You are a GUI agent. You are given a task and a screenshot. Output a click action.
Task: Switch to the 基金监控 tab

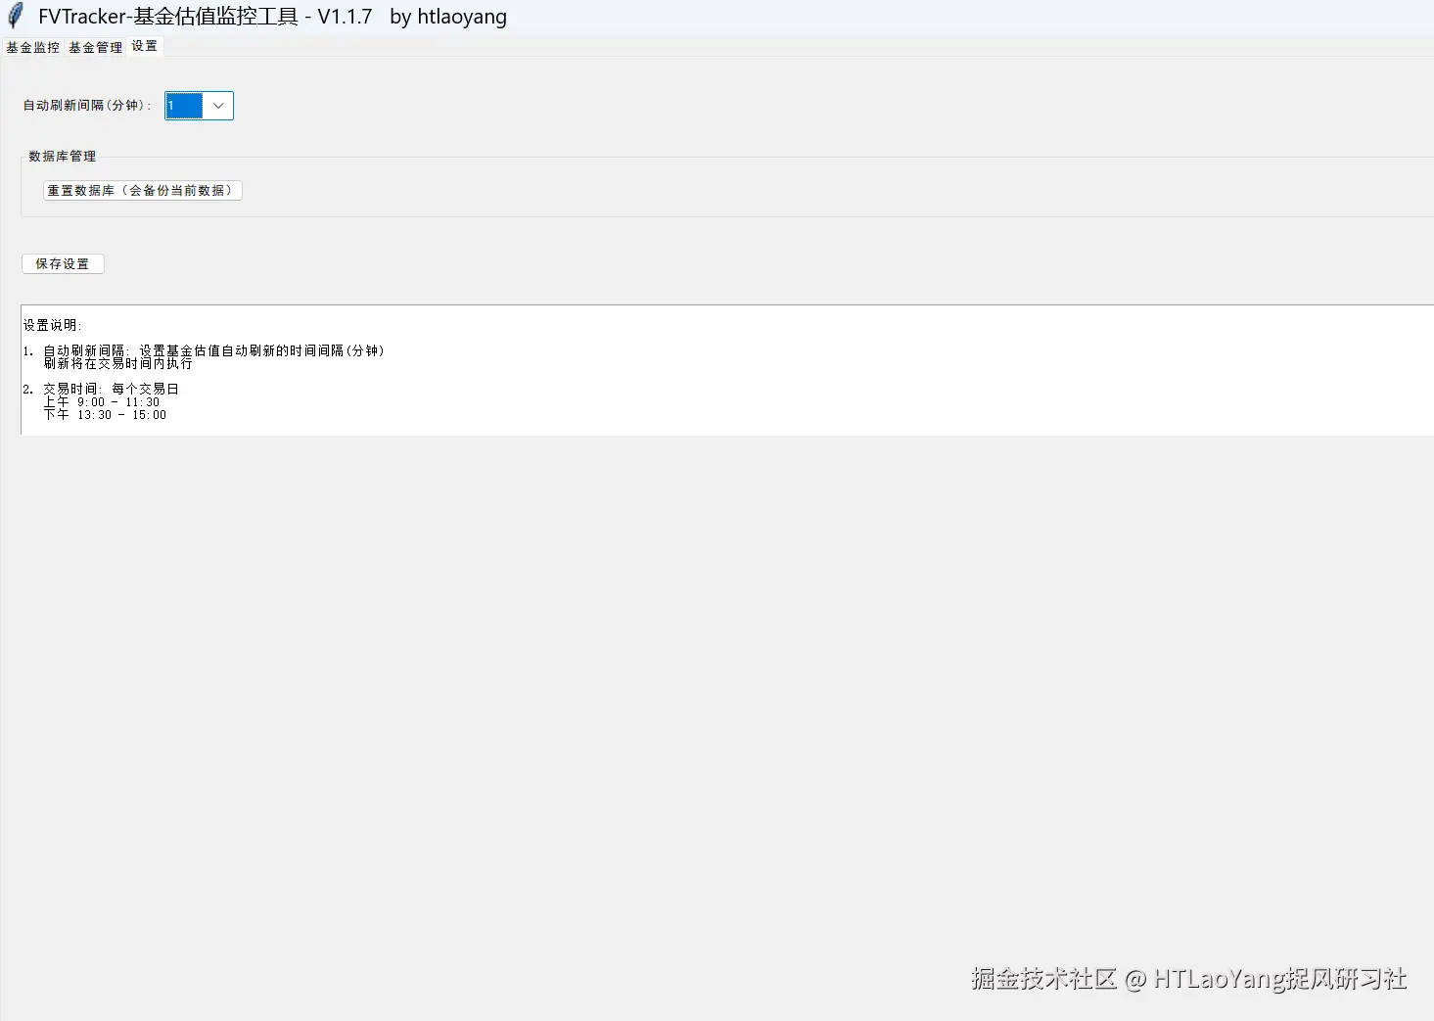pos(32,47)
